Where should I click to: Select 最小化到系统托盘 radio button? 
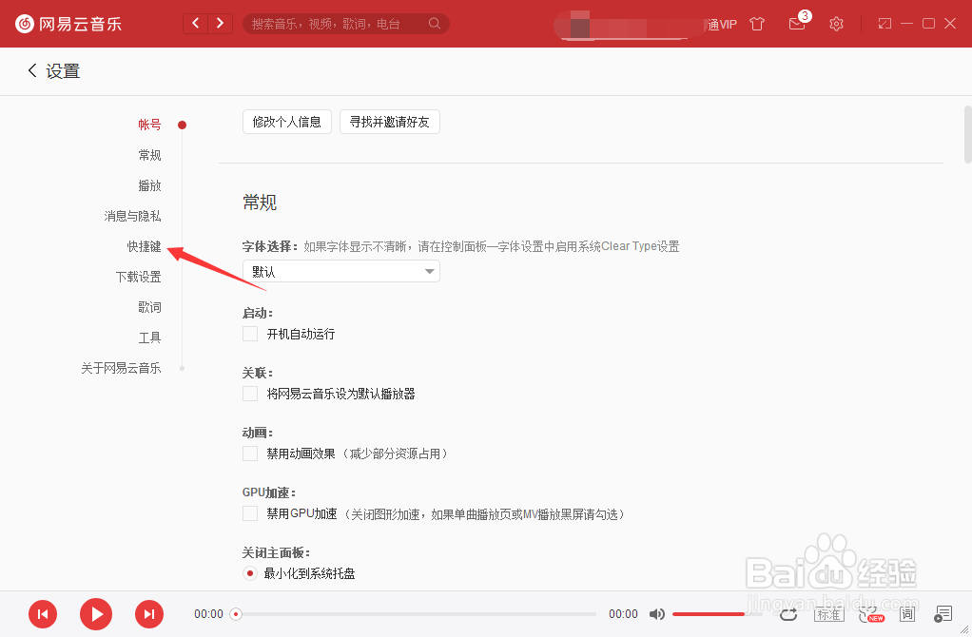250,573
